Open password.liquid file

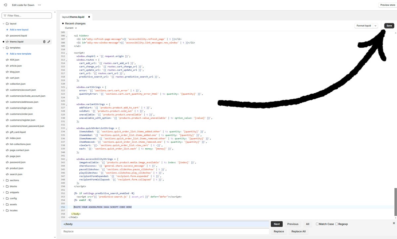(19, 36)
